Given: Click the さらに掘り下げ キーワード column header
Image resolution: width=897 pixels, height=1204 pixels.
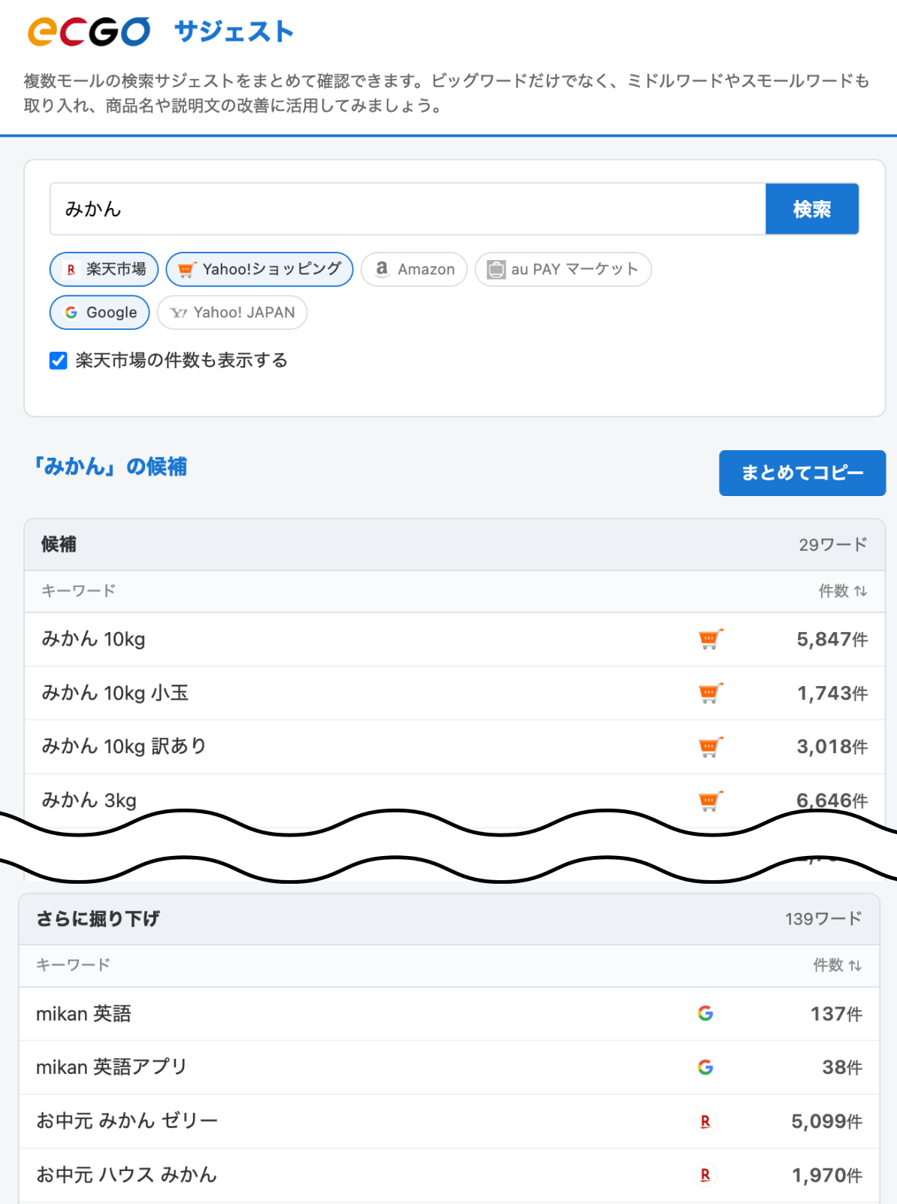Looking at the screenshot, I should [73, 965].
